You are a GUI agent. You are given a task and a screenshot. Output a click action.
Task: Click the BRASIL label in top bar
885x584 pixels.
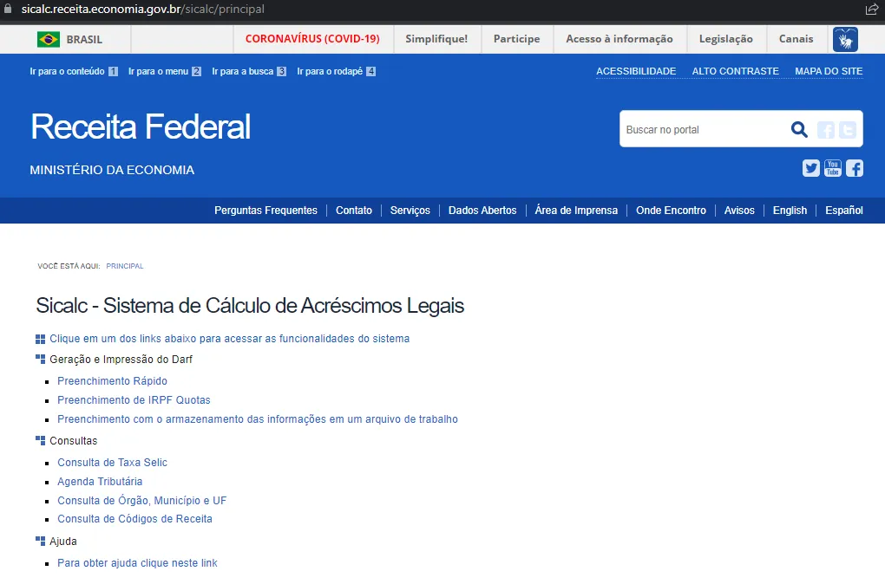pyautogui.click(x=84, y=40)
